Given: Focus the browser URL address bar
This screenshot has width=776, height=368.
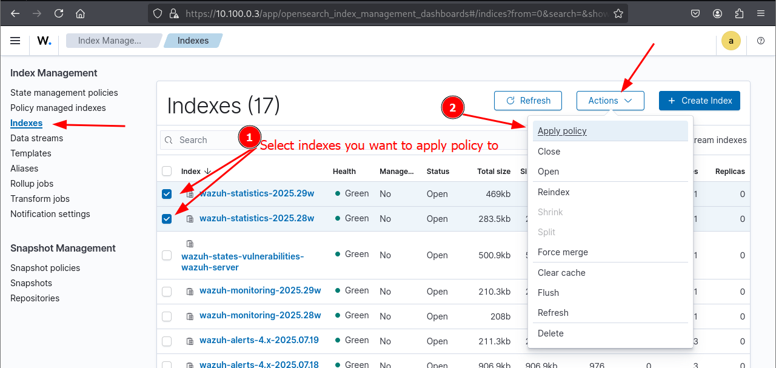Looking at the screenshot, I should 396,13.
